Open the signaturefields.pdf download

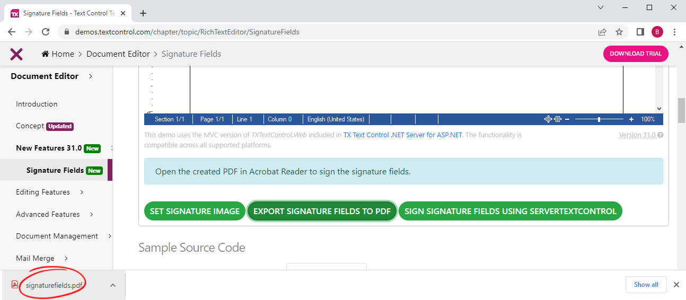[55, 285]
